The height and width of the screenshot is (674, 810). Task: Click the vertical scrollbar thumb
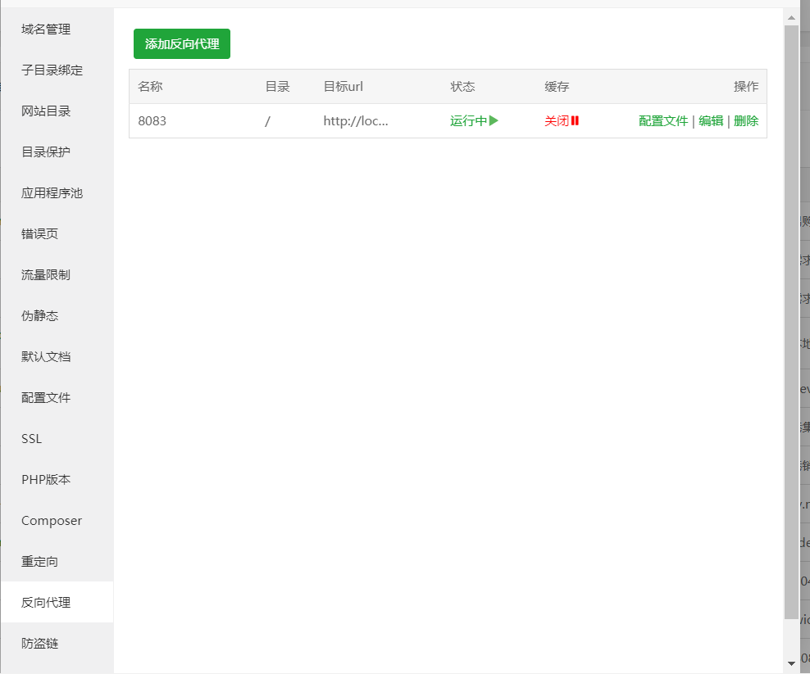pyautogui.click(x=791, y=322)
